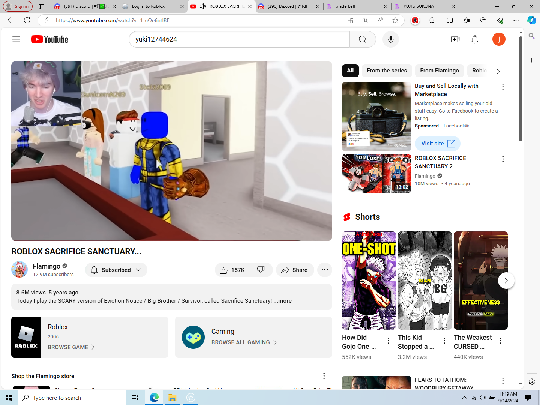Open options for Gojo One-Shot short
The width and height of the screenshot is (540, 405).
pos(388,340)
